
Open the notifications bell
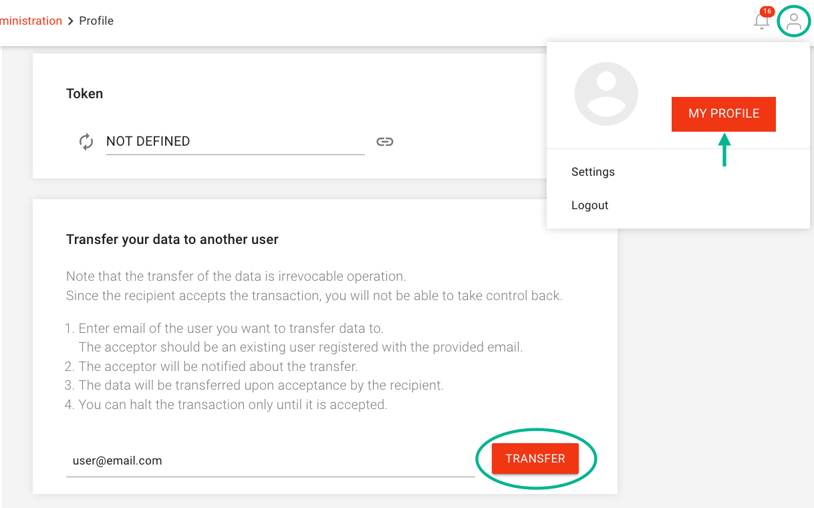click(x=761, y=21)
